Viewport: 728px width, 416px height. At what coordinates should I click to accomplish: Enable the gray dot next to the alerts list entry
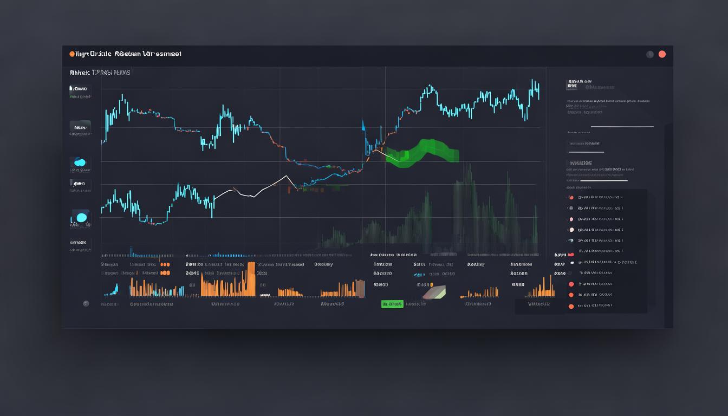[571, 208]
